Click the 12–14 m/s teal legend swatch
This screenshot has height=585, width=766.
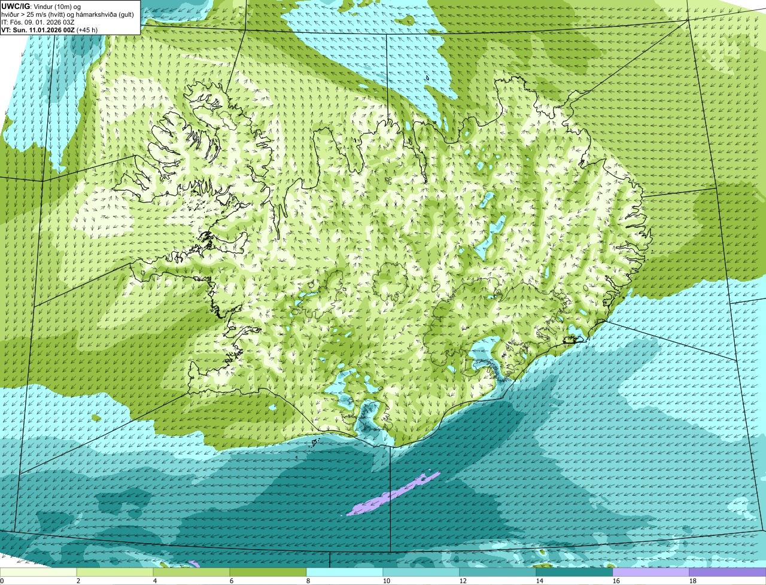tap(498, 572)
